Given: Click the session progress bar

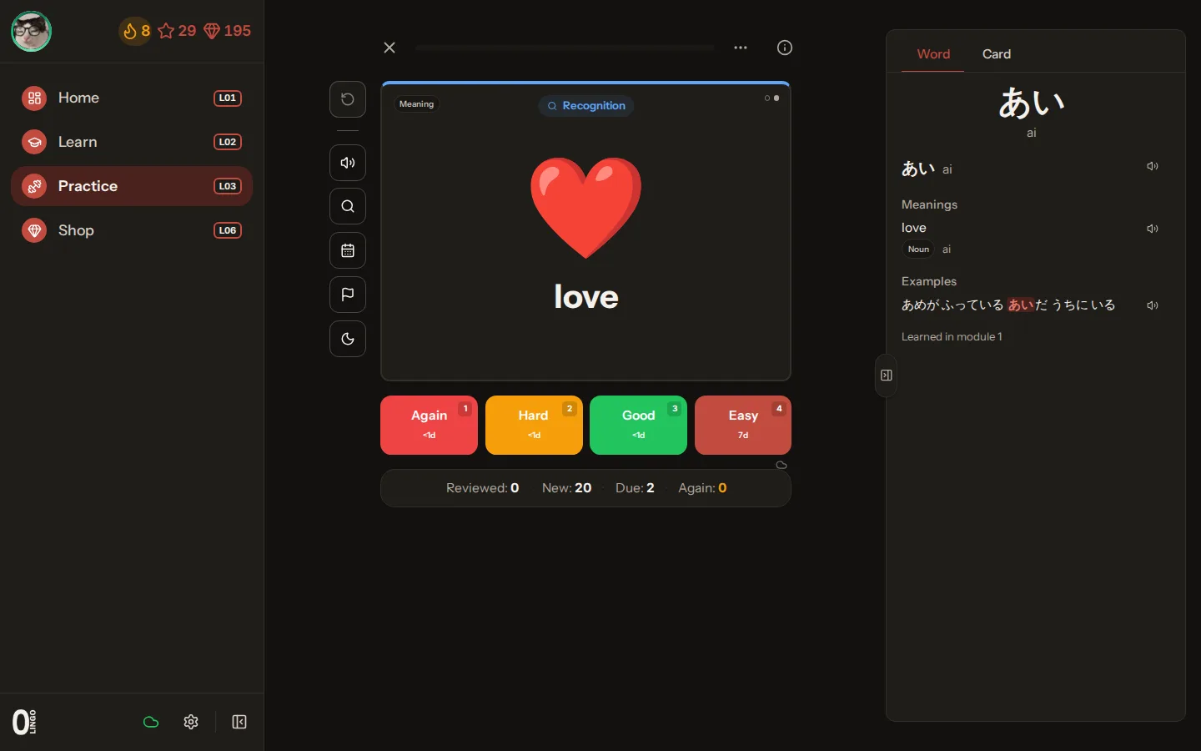Looking at the screenshot, I should click(565, 48).
